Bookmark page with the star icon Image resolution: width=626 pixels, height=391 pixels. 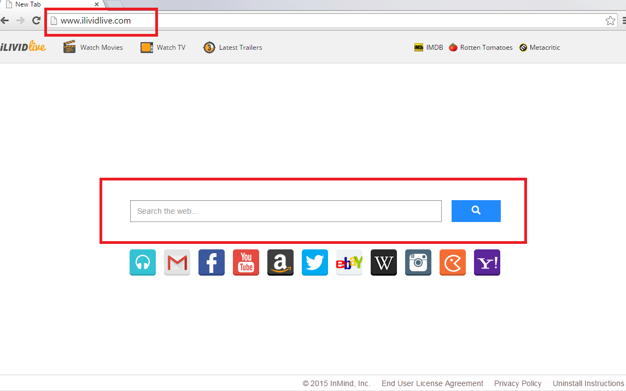pos(610,21)
